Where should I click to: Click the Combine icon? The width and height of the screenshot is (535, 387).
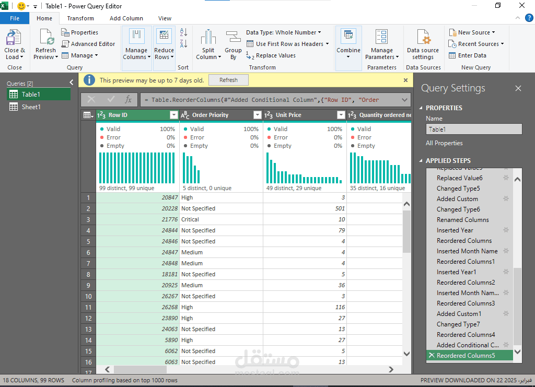[x=348, y=36]
